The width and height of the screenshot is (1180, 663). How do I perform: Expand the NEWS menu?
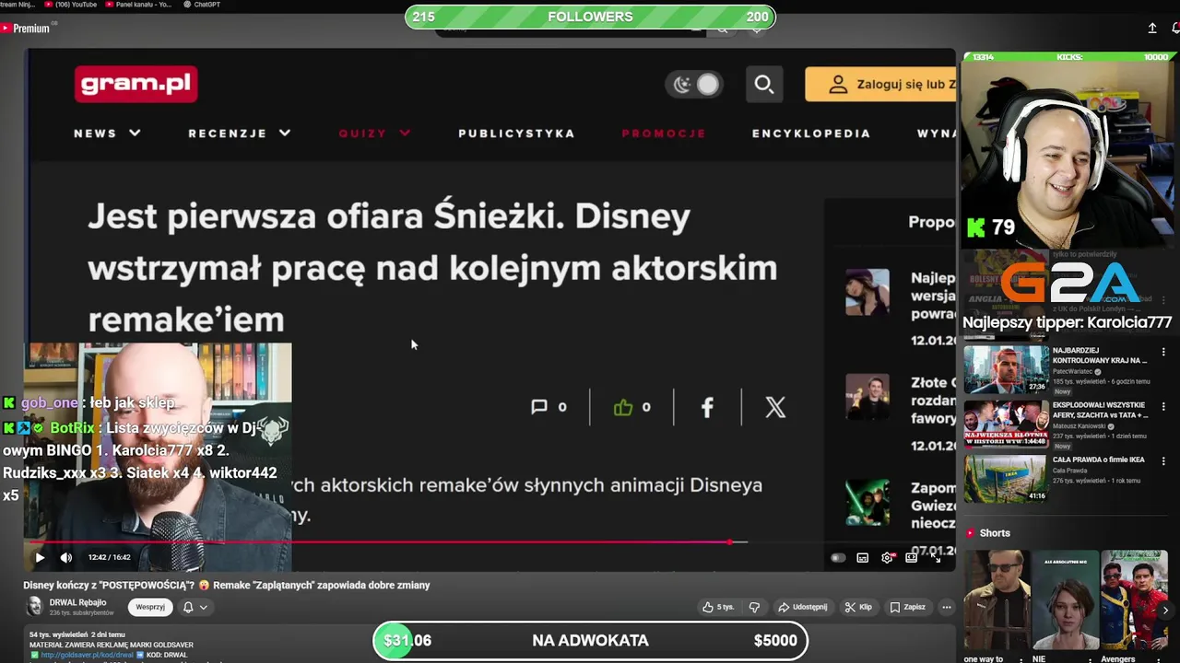[x=107, y=134]
